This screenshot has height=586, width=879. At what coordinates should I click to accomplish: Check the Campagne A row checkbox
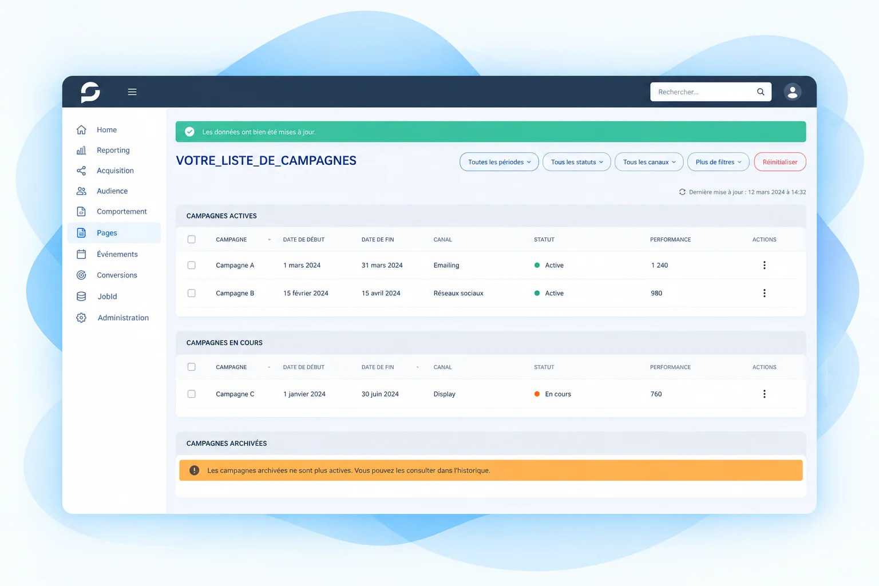(192, 265)
